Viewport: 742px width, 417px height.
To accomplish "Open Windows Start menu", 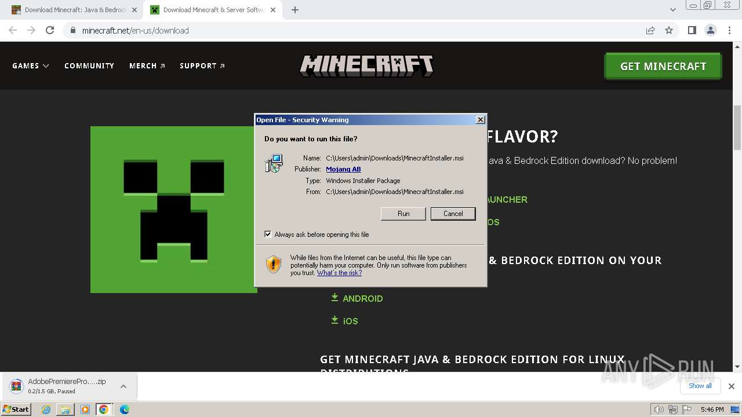I will click(16, 409).
